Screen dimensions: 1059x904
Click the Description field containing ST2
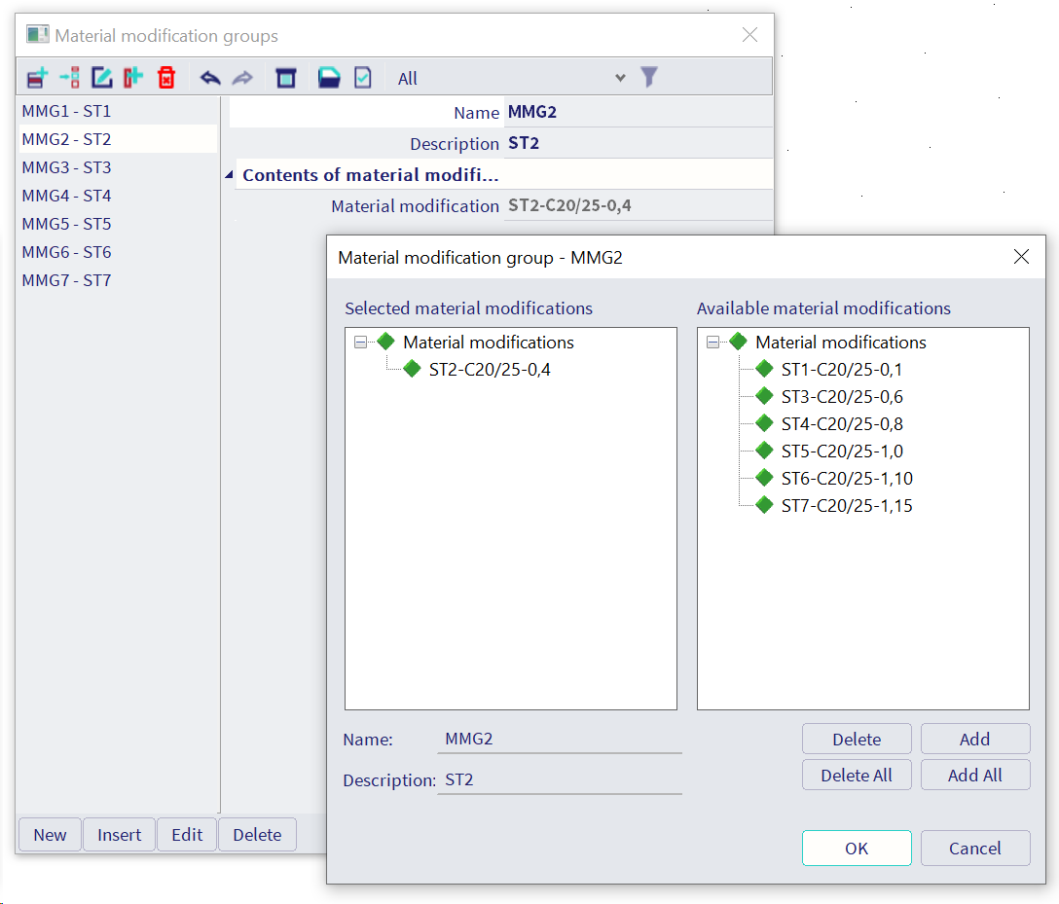tap(560, 780)
